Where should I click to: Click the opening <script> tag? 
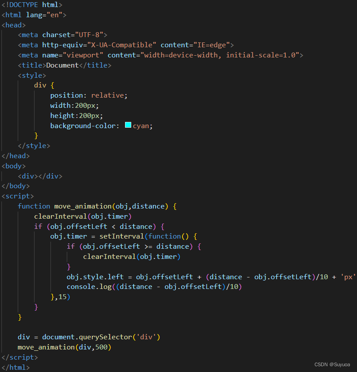click(18, 196)
